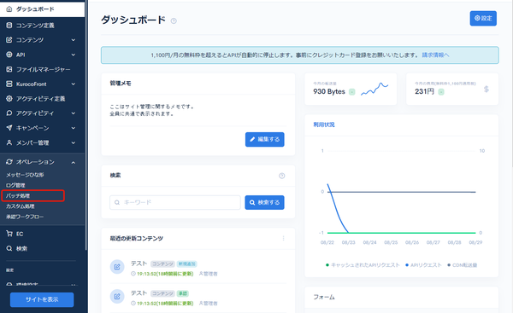Open the 最近の更新コンテンツ options menu
This screenshot has width=513, height=313.
pos(283,238)
